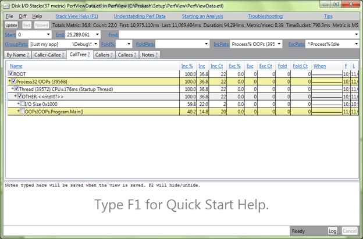Uncheck the OTHER <<ntdll!?>> checkbox

coord(19,96)
